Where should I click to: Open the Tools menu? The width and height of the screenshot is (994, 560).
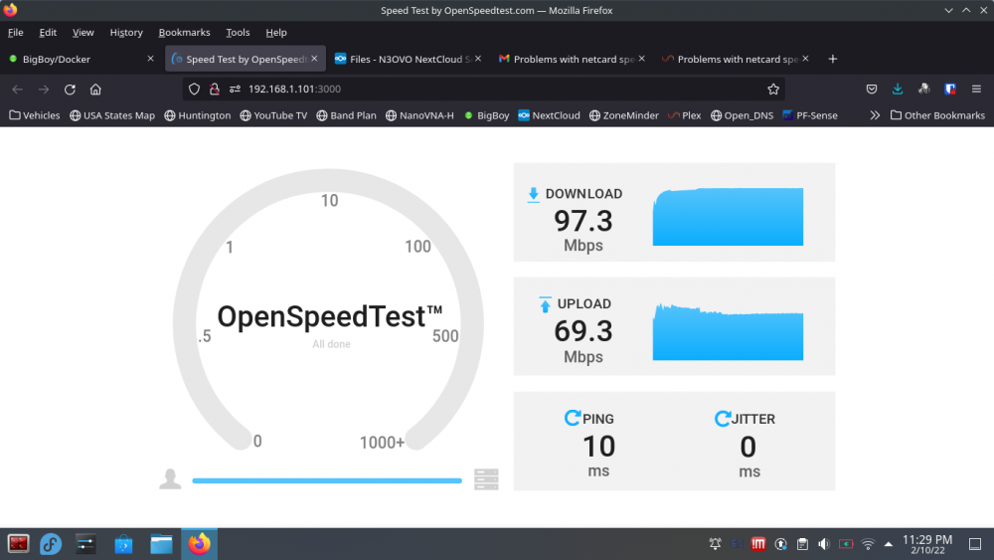[238, 33]
